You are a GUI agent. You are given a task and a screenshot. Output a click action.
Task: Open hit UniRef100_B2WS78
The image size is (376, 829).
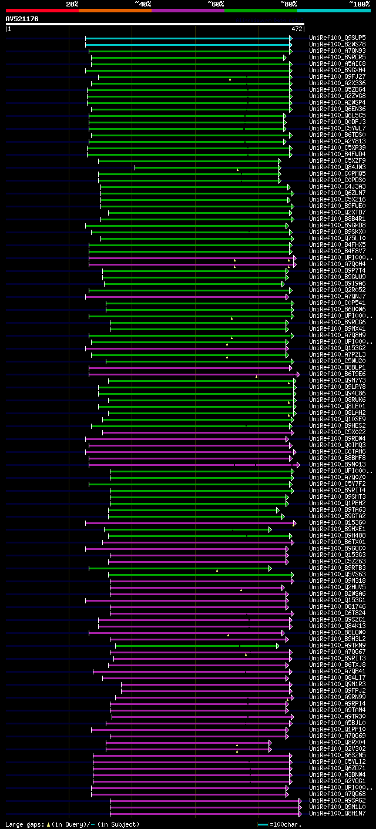click(337, 45)
